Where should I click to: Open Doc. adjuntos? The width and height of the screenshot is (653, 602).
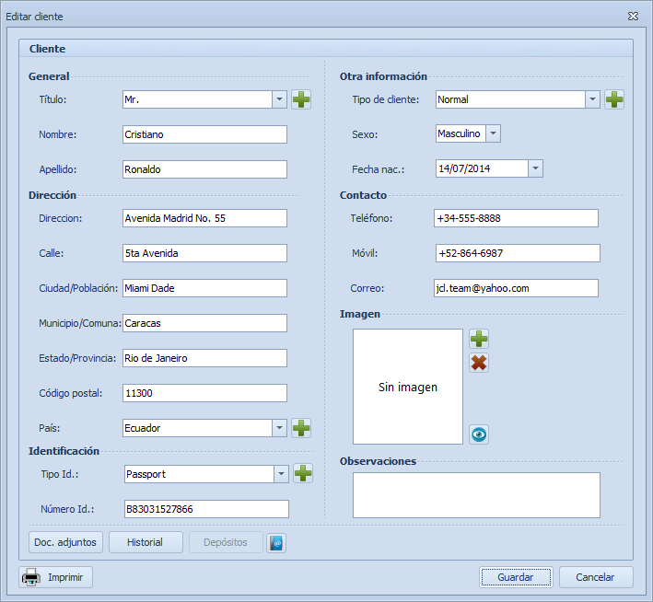65,543
